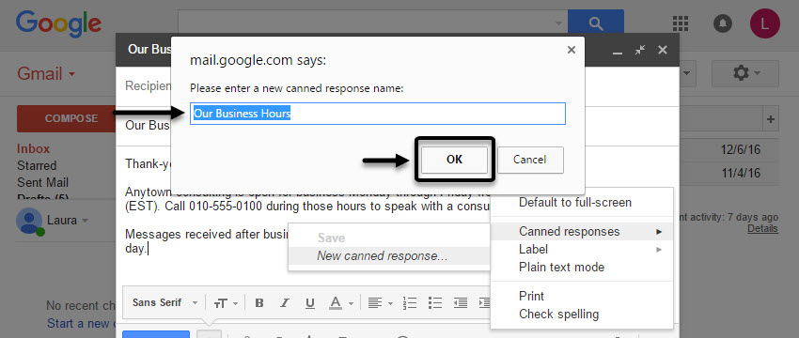799x338 pixels.
Task: Open the Gmail settings gear menu
Action: pyautogui.click(x=745, y=74)
